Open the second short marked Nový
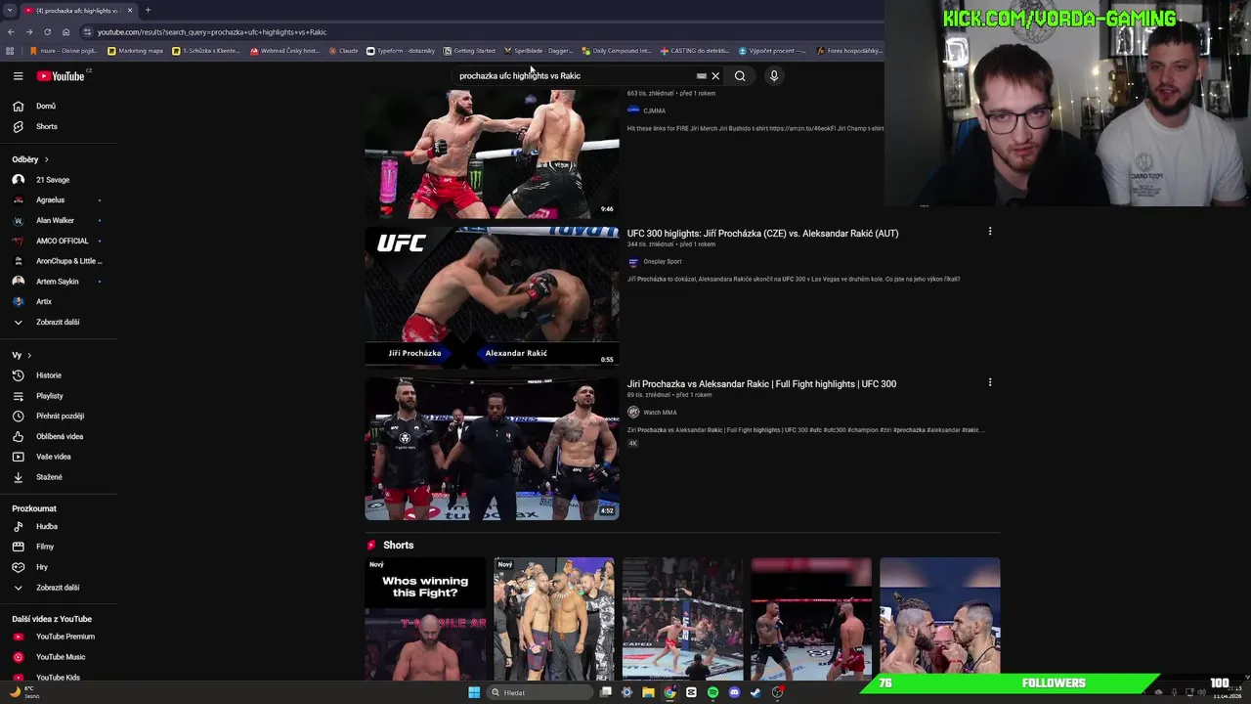This screenshot has width=1251, height=704. coord(553,619)
